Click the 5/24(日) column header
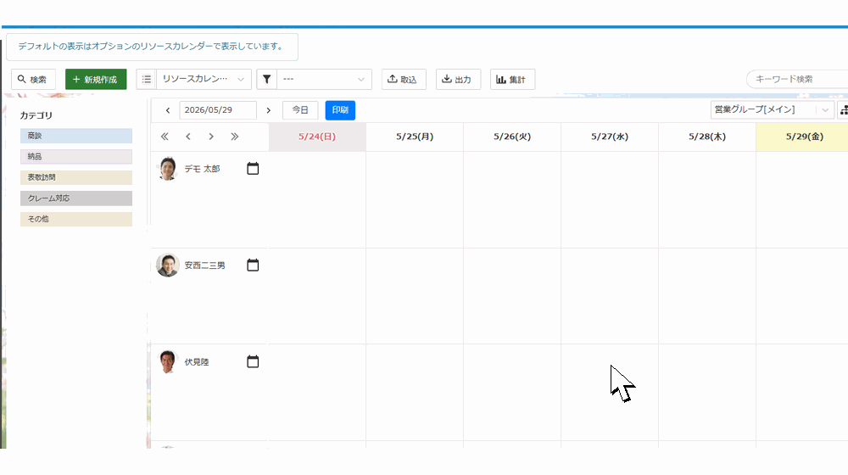Screen dimensions: 848x475 tap(317, 137)
